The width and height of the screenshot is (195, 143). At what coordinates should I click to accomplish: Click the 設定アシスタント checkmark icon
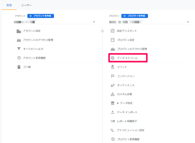pyautogui.click(x=113, y=31)
